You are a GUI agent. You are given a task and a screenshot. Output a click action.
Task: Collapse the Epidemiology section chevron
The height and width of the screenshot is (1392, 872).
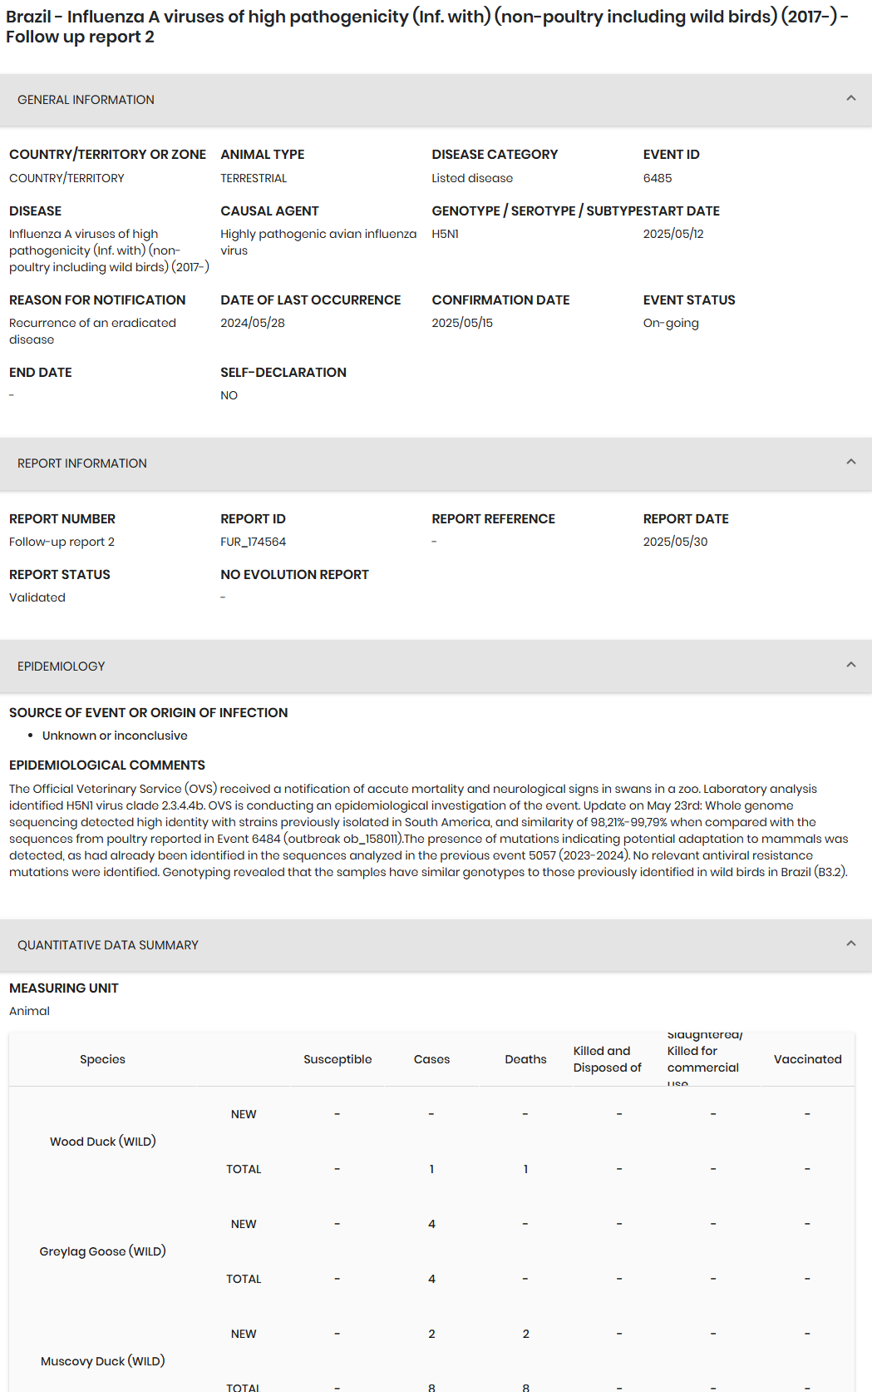pyautogui.click(x=850, y=665)
